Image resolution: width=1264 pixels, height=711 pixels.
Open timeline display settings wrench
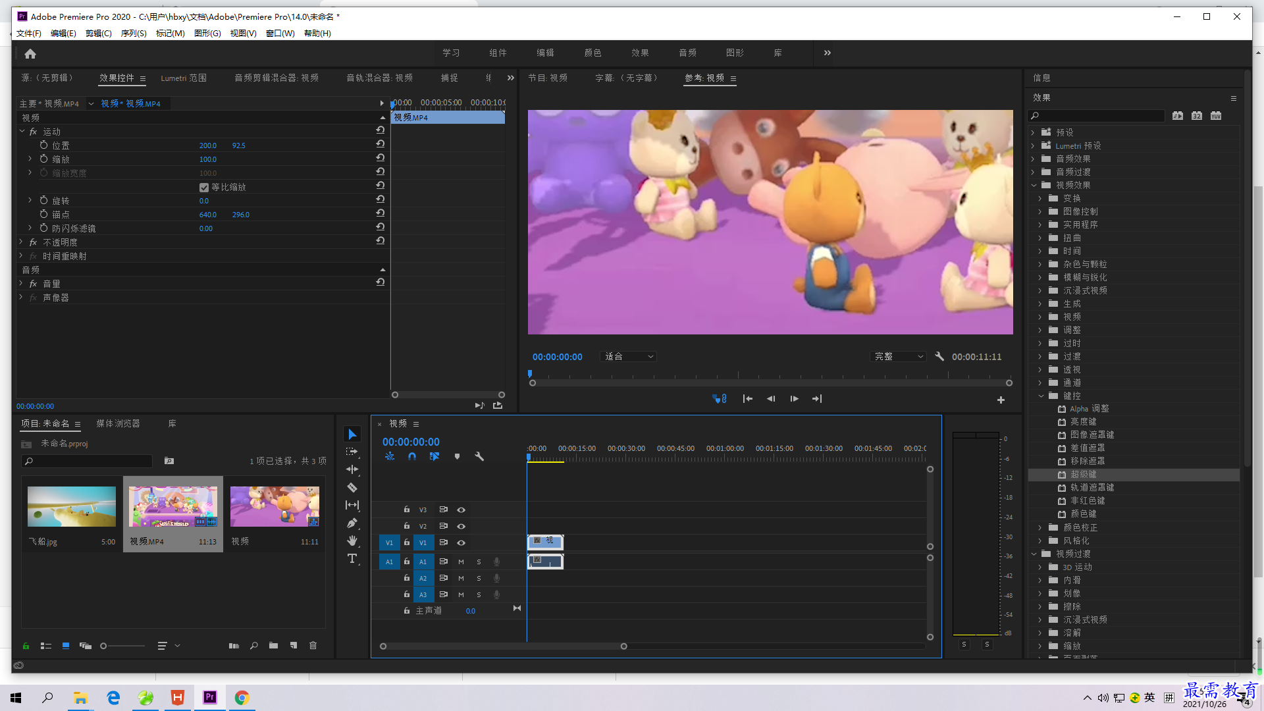[x=479, y=456]
